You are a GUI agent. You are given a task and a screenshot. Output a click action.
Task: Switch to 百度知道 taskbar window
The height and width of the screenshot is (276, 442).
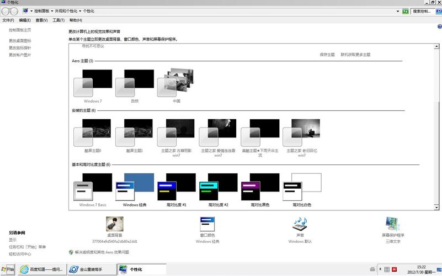(x=42, y=269)
